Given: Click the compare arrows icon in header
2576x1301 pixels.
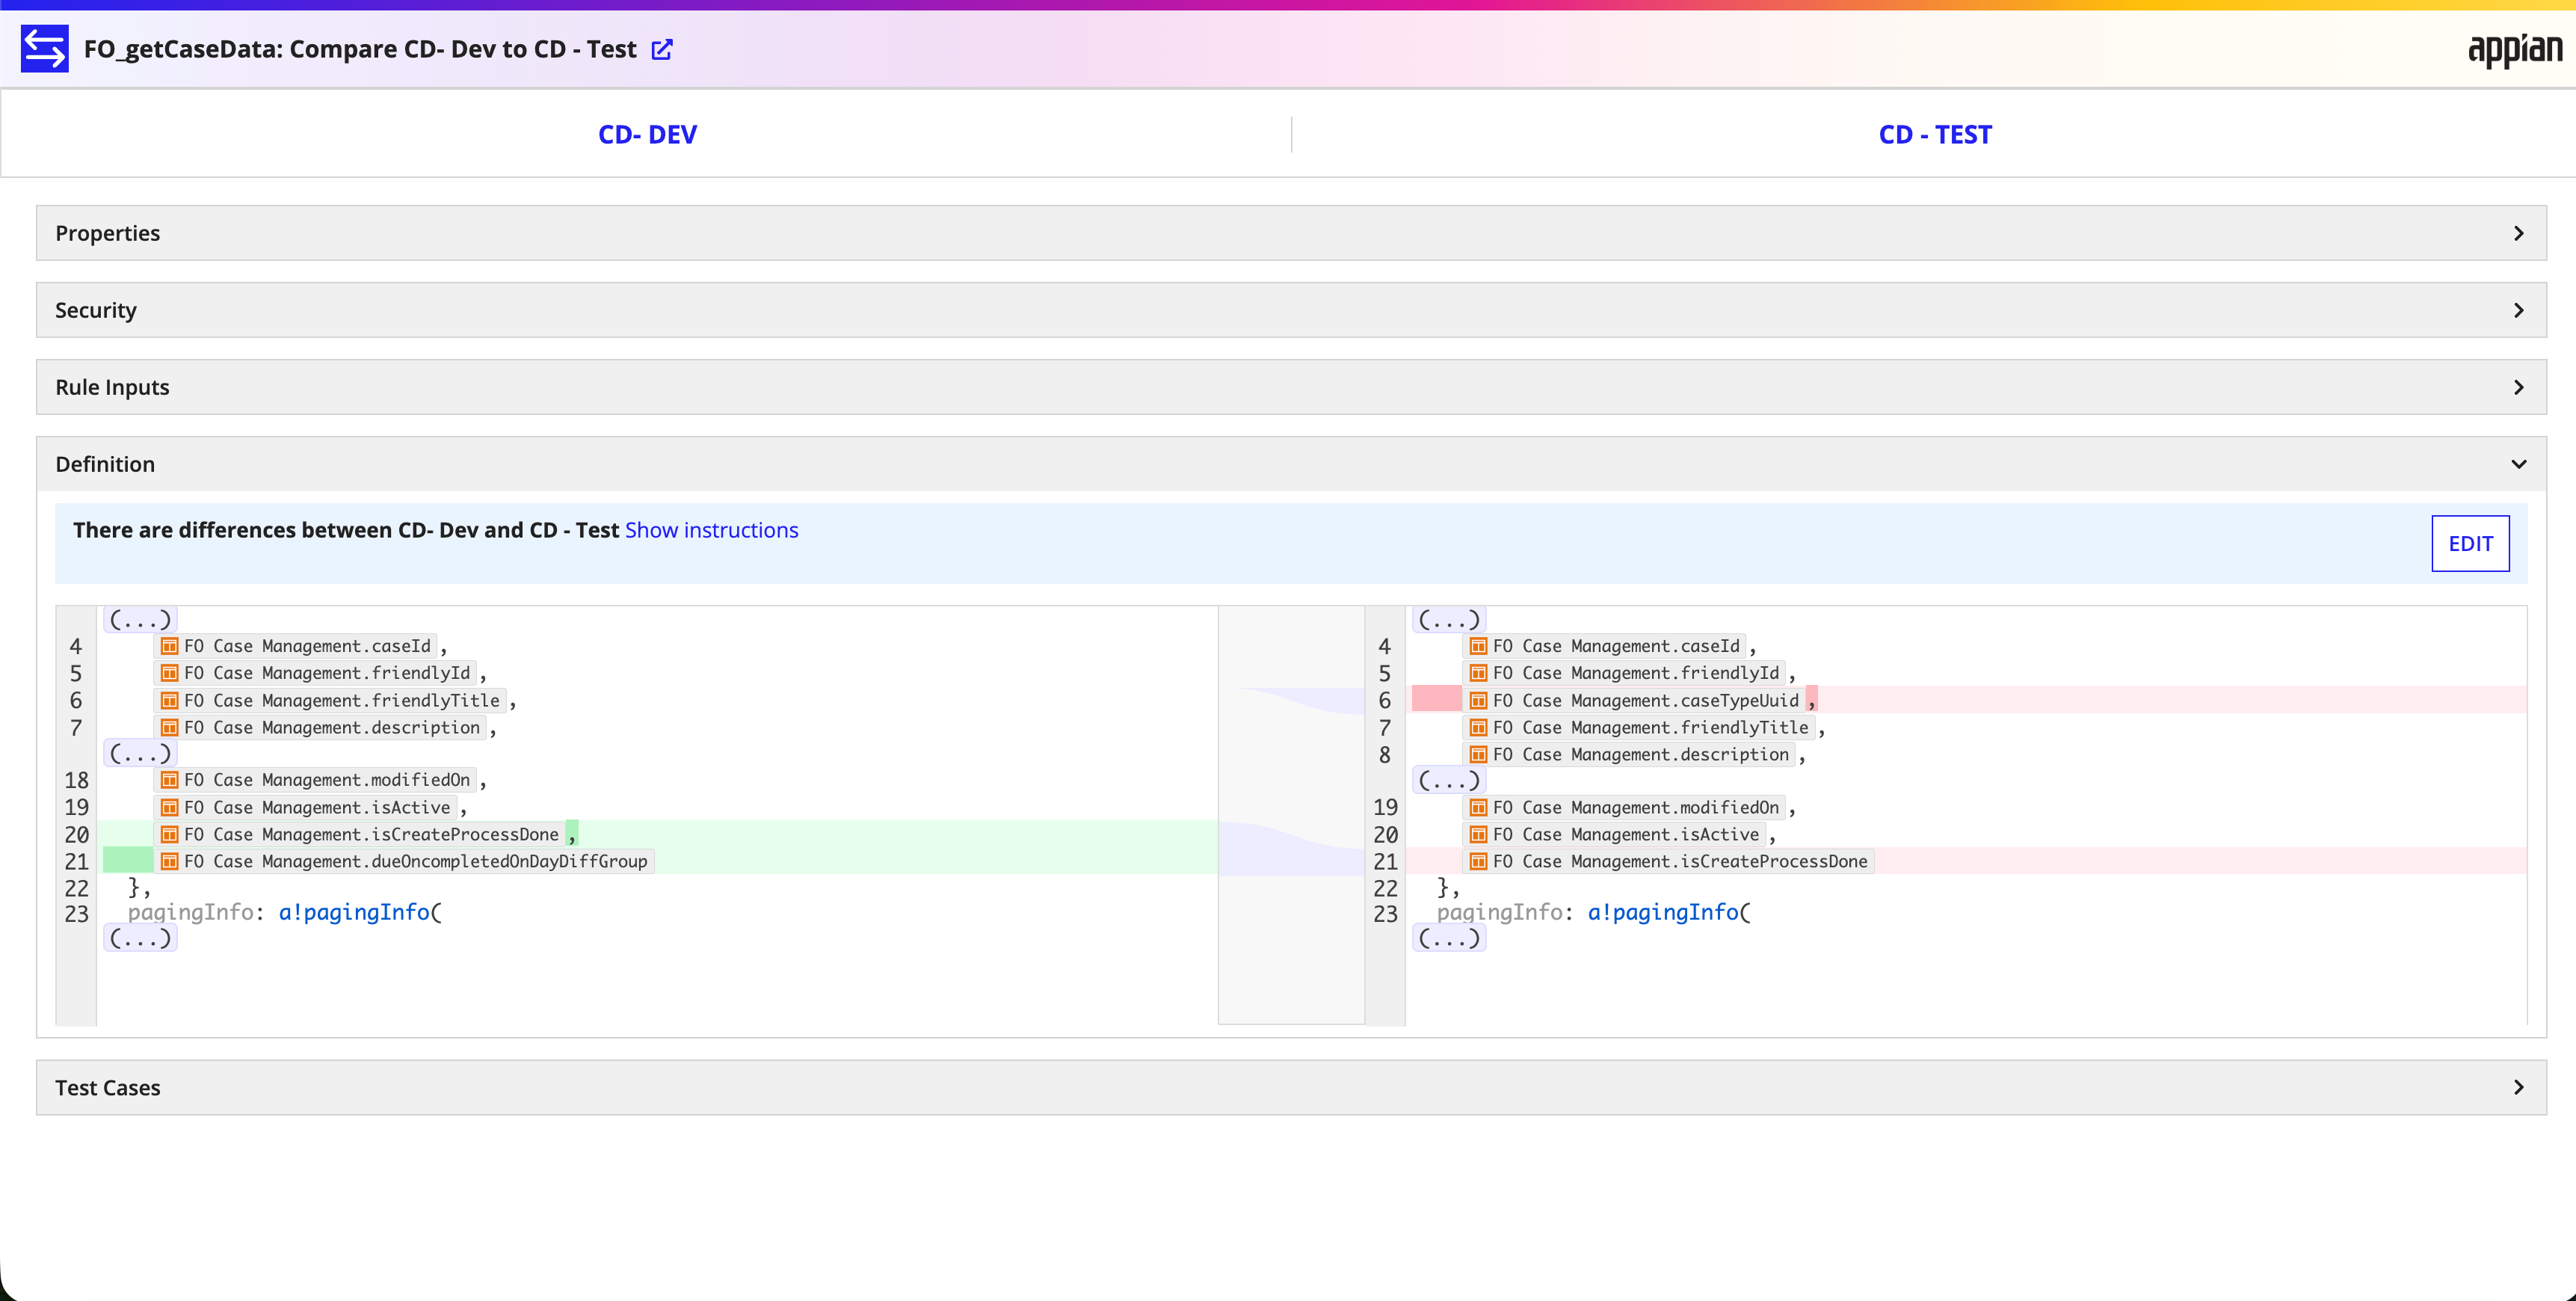Looking at the screenshot, I should click(x=45, y=48).
